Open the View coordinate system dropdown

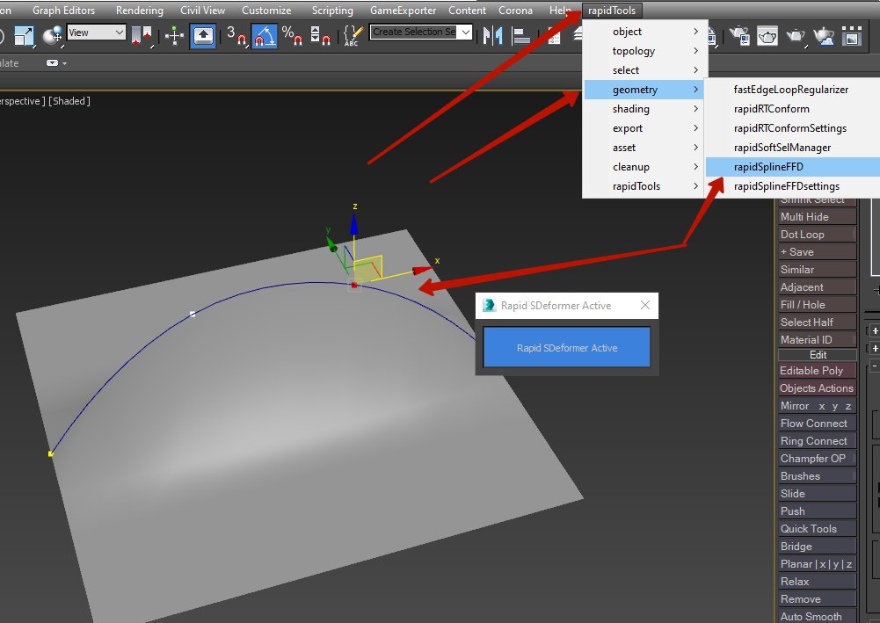pyautogui.click(x=96, y=33)
